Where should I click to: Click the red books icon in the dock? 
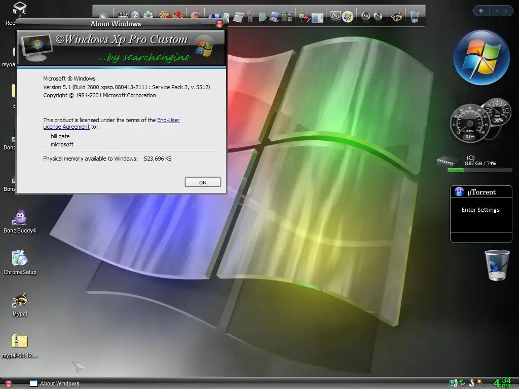tap(177, 15)
